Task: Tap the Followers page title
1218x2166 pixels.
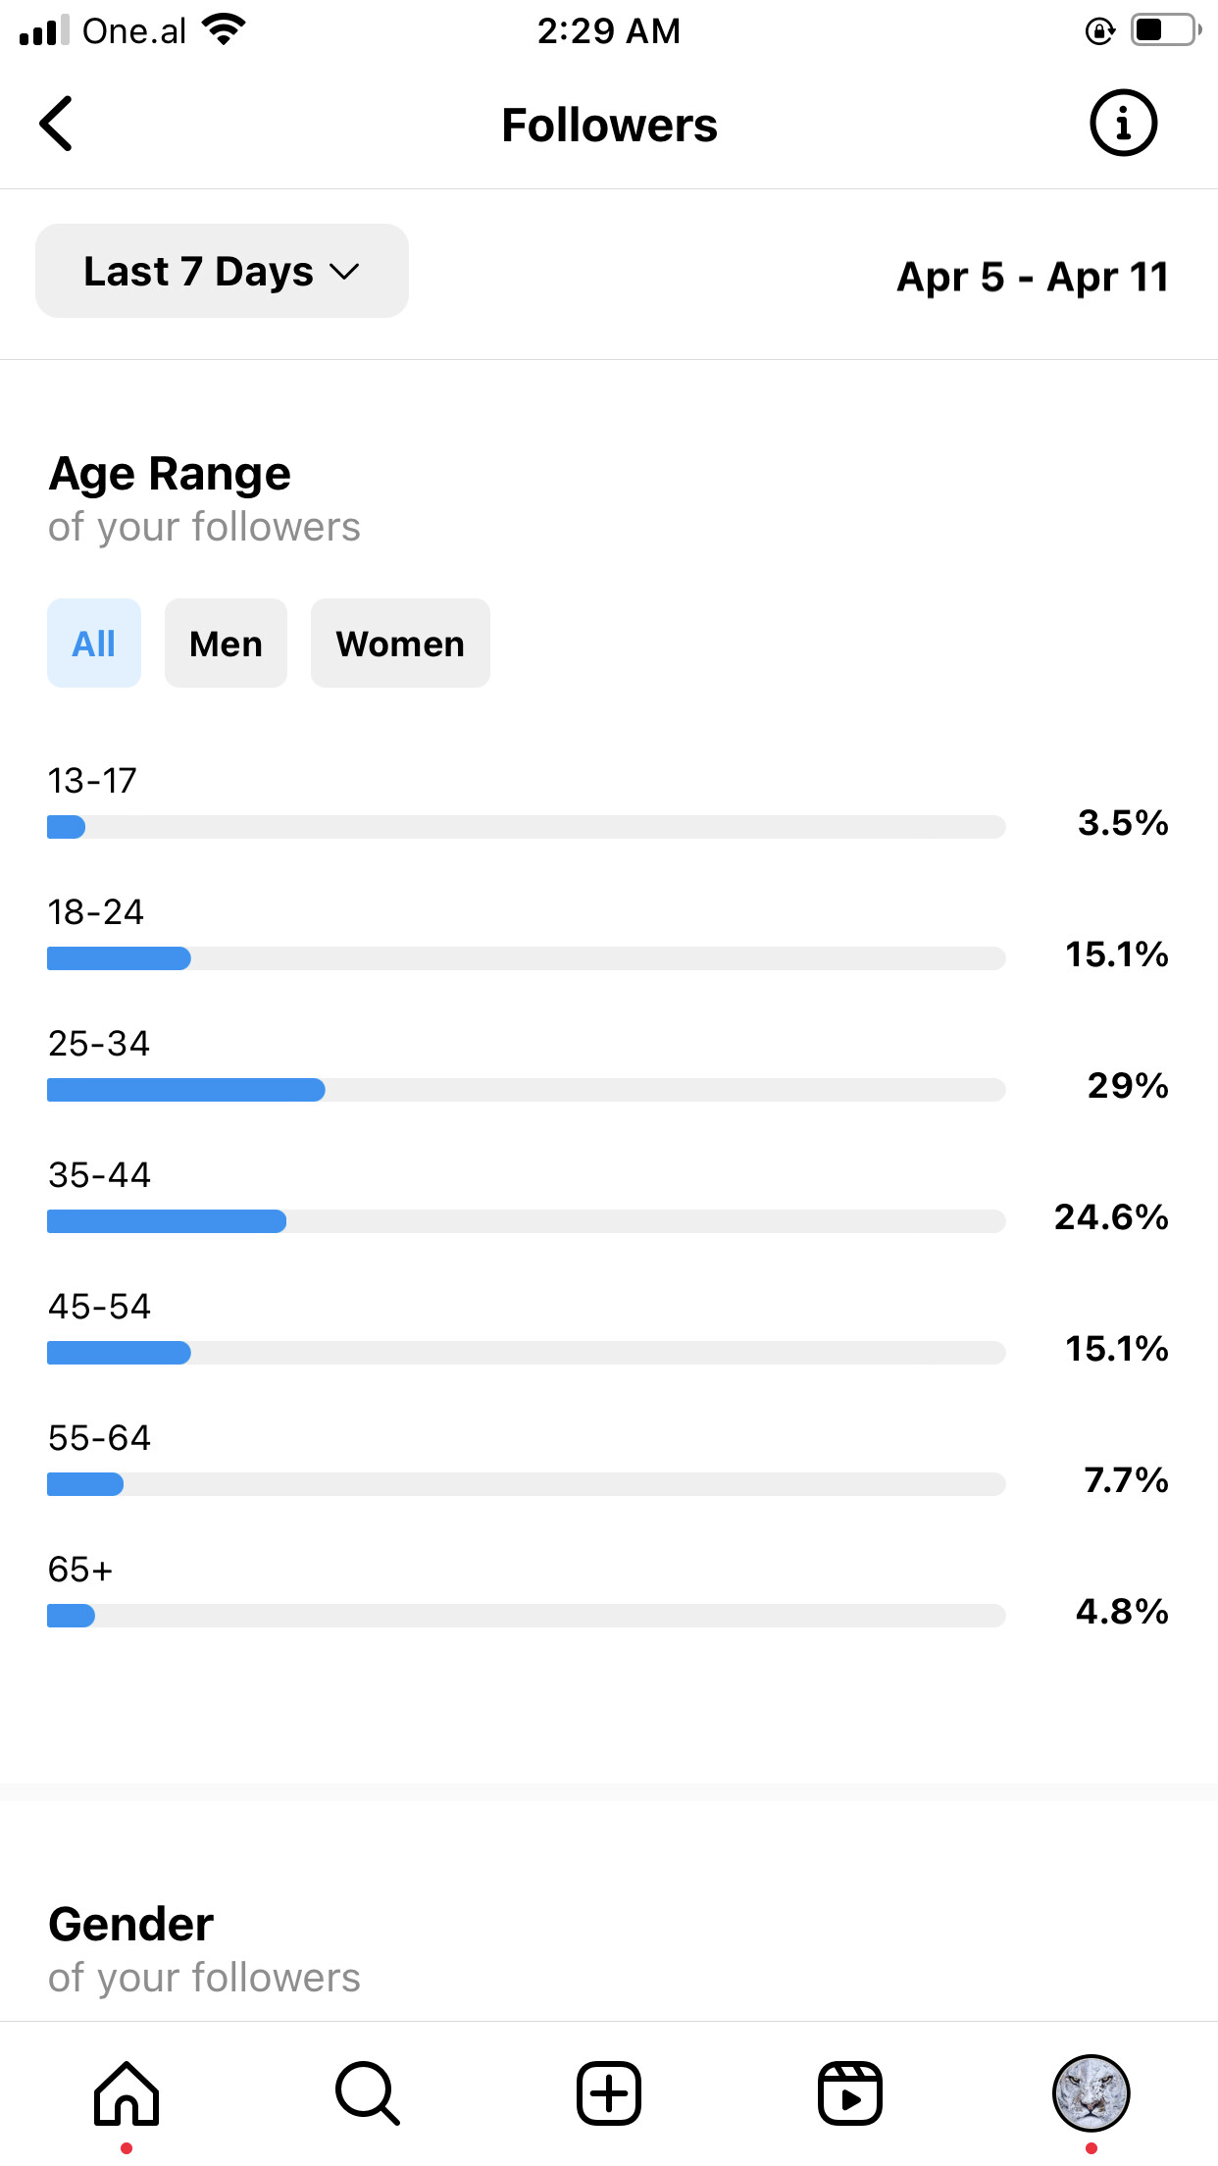Action: click(x=609, y=126)
